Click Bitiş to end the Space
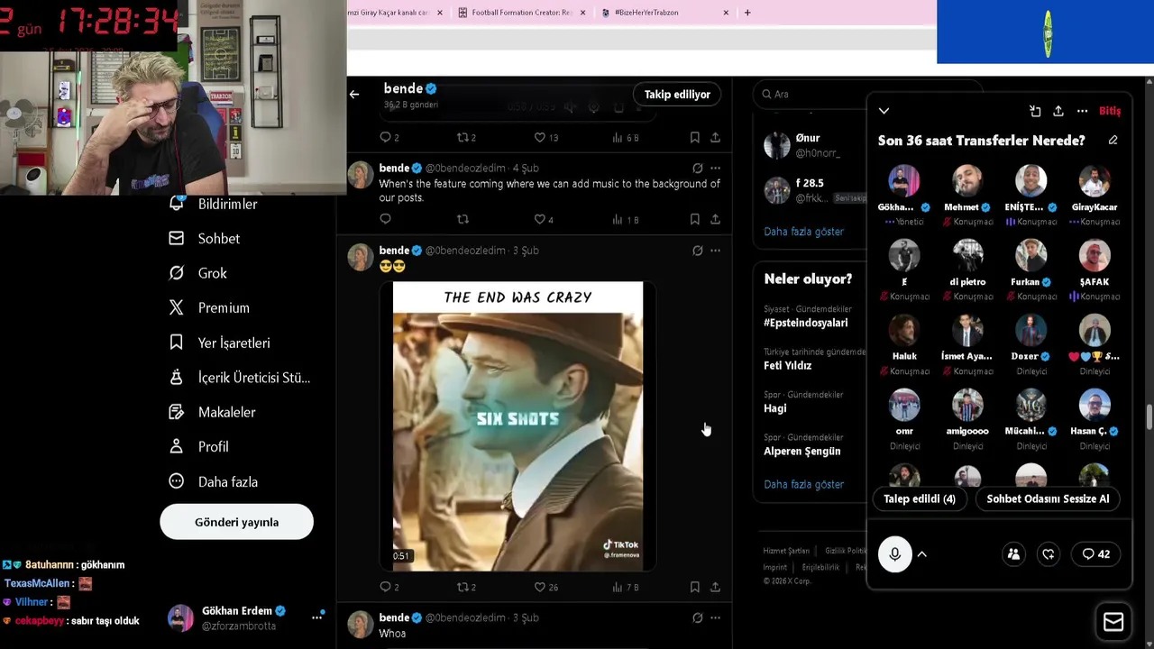This screenshot has height=649, width=1154. 1110,111
